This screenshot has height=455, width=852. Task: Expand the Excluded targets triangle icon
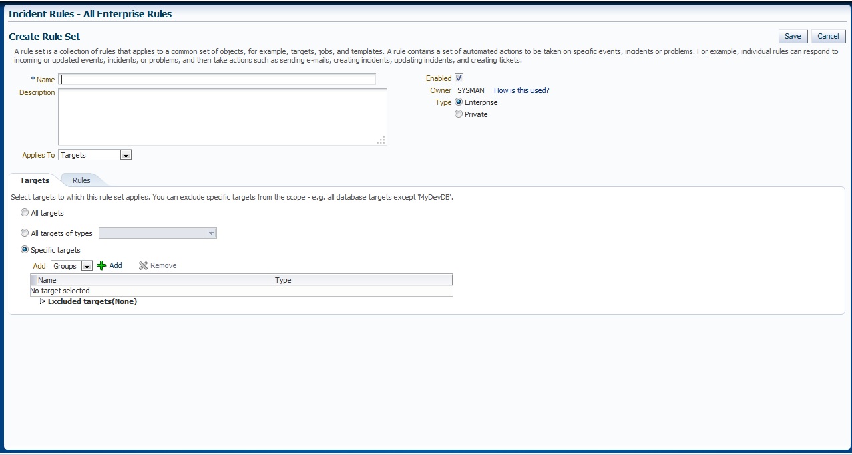pyautogui.click(x=43, y=301)
